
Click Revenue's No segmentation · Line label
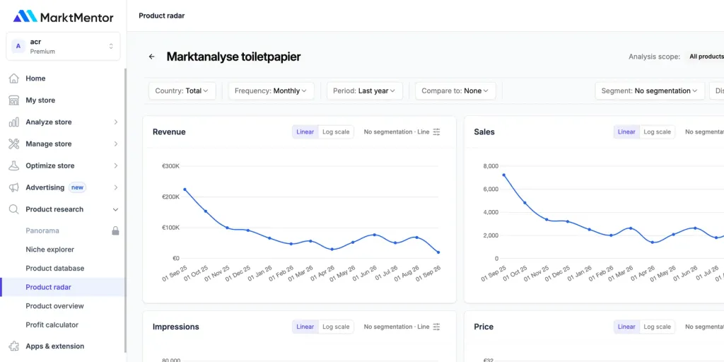[397, 132]
